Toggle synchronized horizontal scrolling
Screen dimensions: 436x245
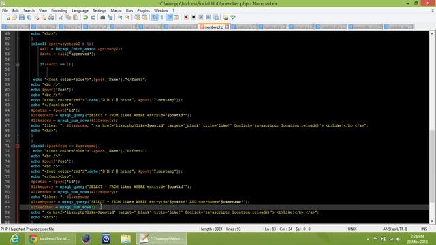point(144,17)
